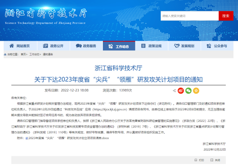
Task: Click the 政务服务 chat bubble icon
Action: 79,46
